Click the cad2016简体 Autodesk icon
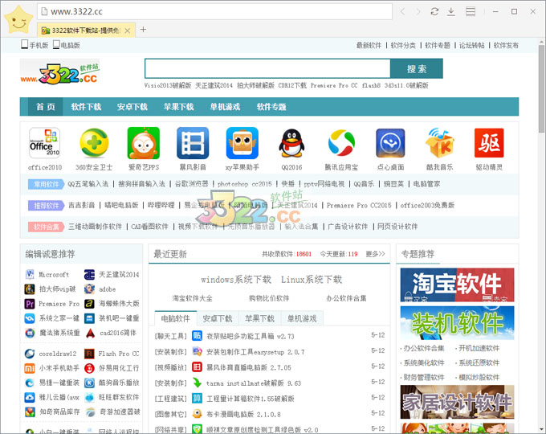 pos(90,333)
